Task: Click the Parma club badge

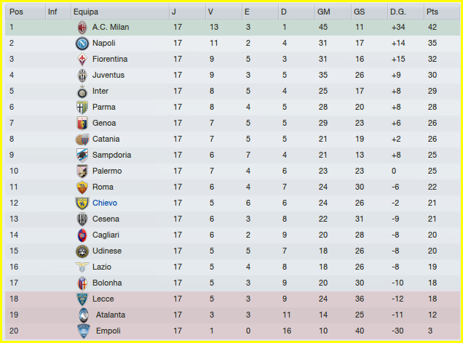Action: (x=82, y=107)
